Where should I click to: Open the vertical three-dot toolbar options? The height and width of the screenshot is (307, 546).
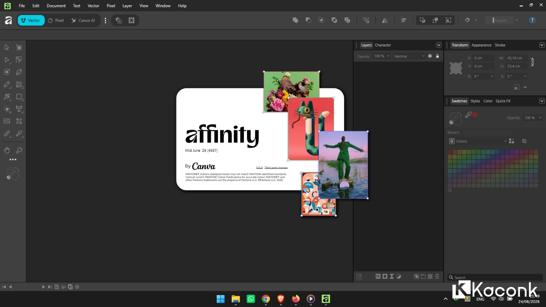click(105, 20)
